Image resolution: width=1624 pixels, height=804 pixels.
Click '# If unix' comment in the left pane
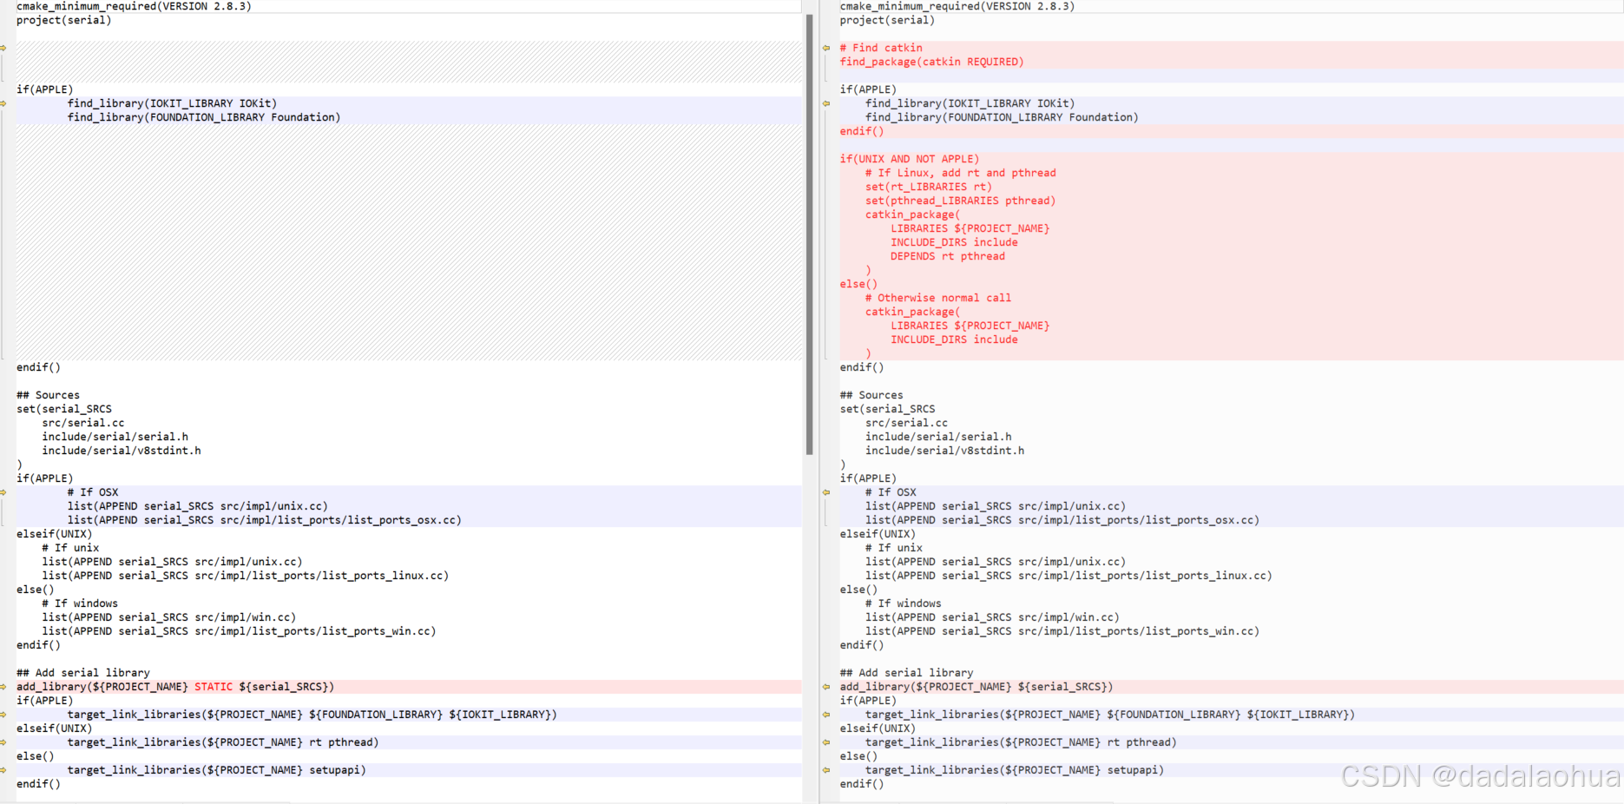70,548
